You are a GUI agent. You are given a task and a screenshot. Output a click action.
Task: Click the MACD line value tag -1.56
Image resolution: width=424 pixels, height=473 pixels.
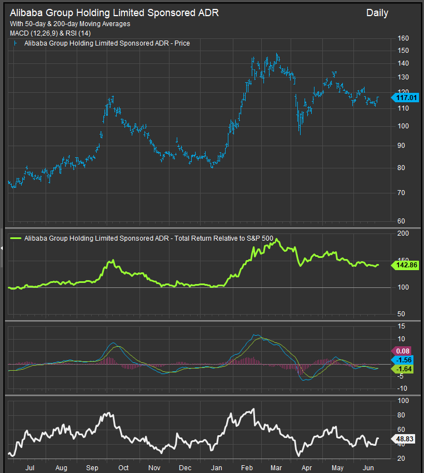402,360
